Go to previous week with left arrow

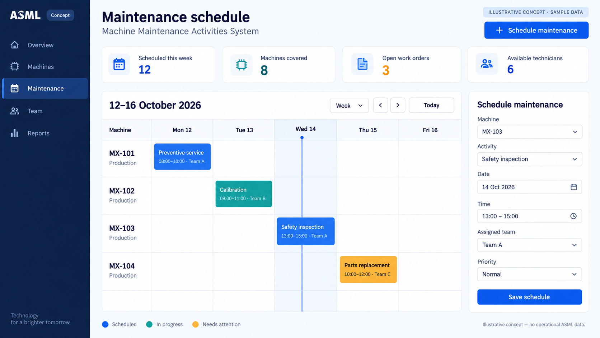tap(380, 105)
